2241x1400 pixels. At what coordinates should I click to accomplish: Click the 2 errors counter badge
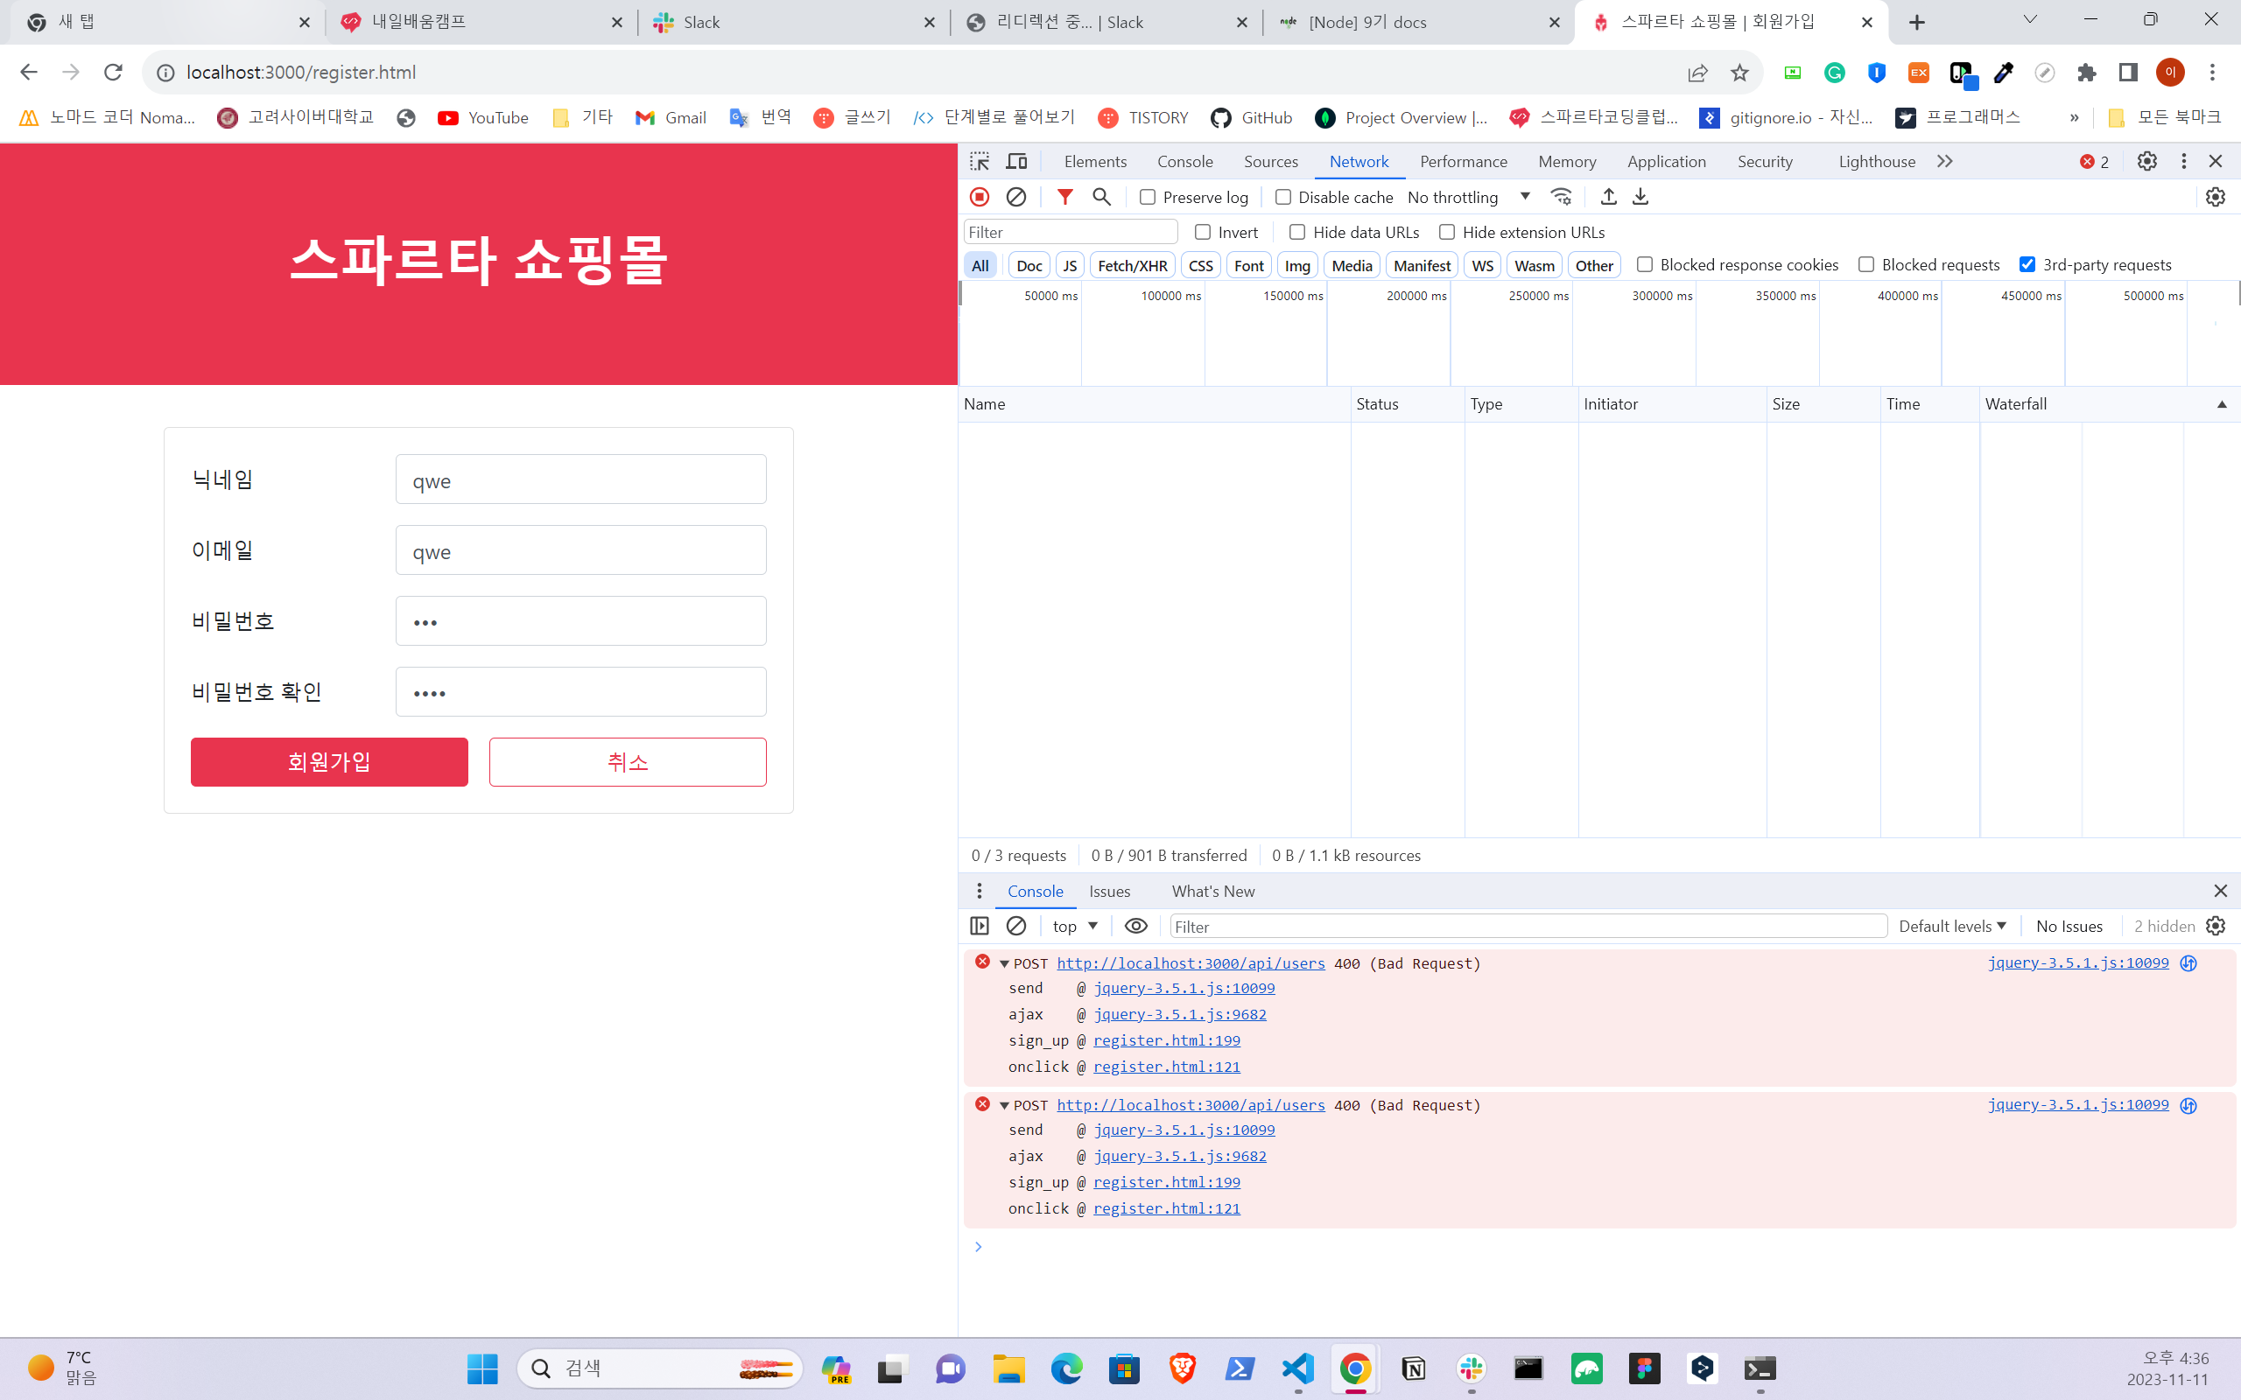pos(2095,161)
